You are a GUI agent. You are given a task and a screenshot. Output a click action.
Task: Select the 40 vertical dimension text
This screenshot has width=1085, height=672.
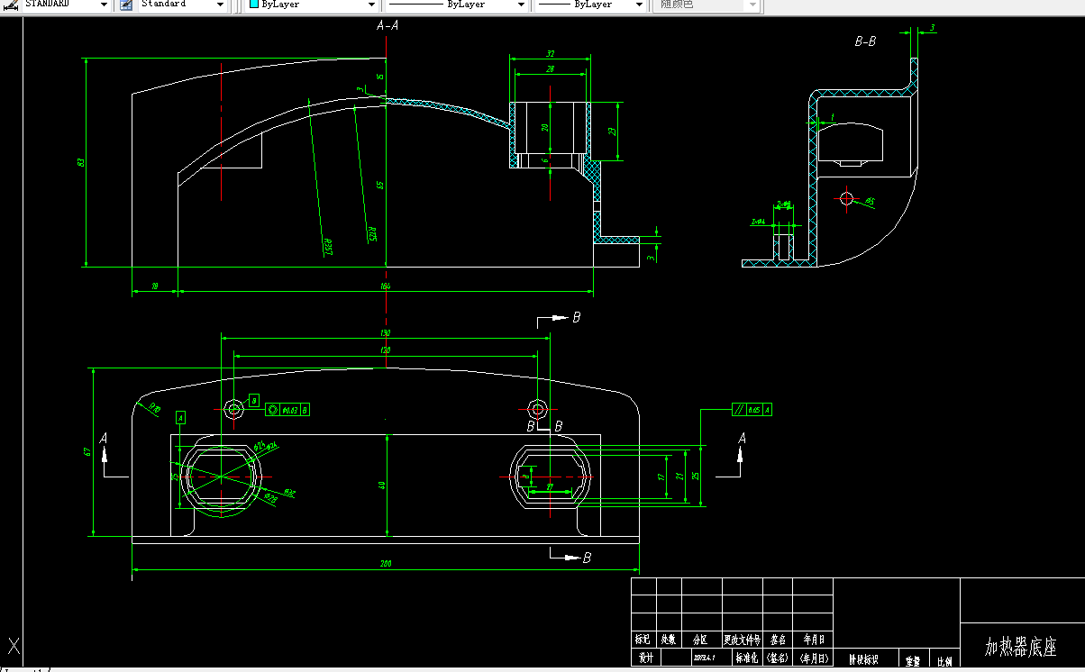[382, 486]
